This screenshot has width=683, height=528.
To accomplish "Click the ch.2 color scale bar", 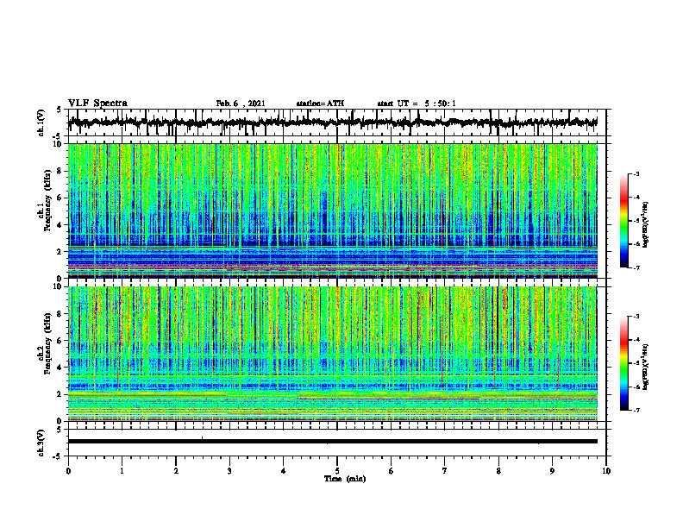I will pos(623,363).
